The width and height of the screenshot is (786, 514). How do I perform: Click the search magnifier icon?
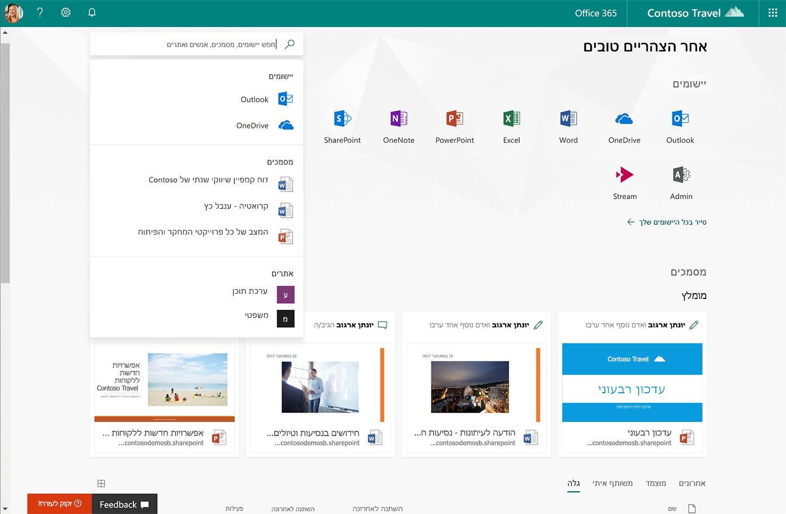click(x=290, y=44)
